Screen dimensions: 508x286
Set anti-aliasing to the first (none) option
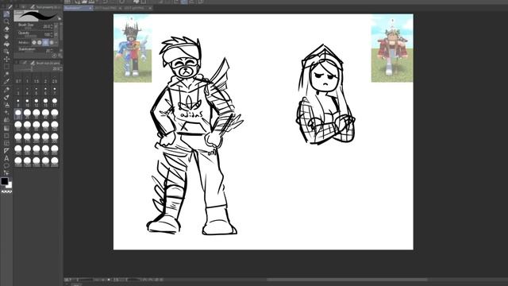(x=33, y=42)
